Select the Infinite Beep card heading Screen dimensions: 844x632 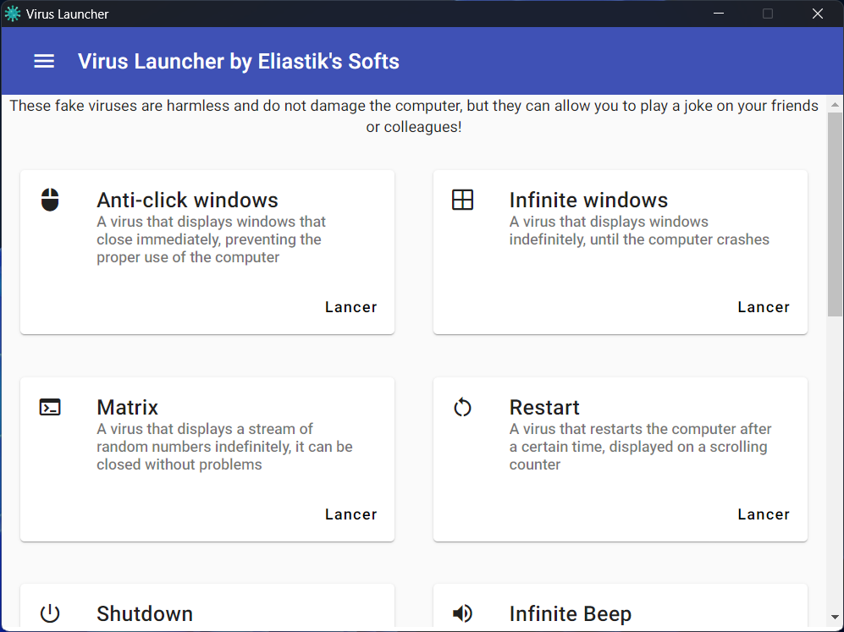(570, 613)
